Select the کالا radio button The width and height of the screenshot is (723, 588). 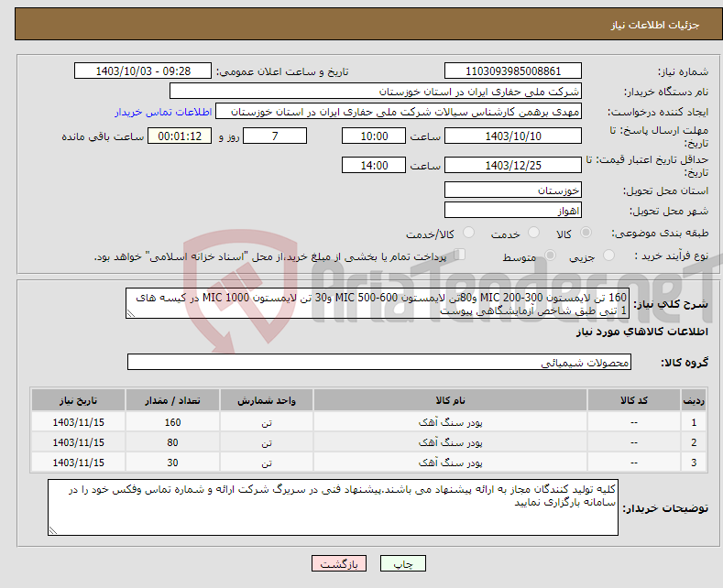(586, 233)
